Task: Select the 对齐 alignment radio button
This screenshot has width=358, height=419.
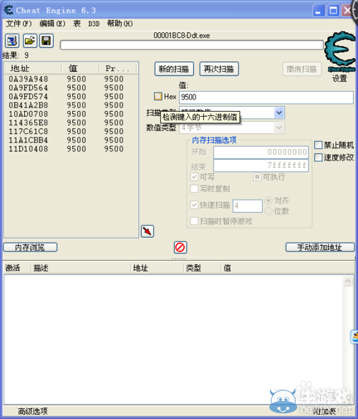Action: 268,200
